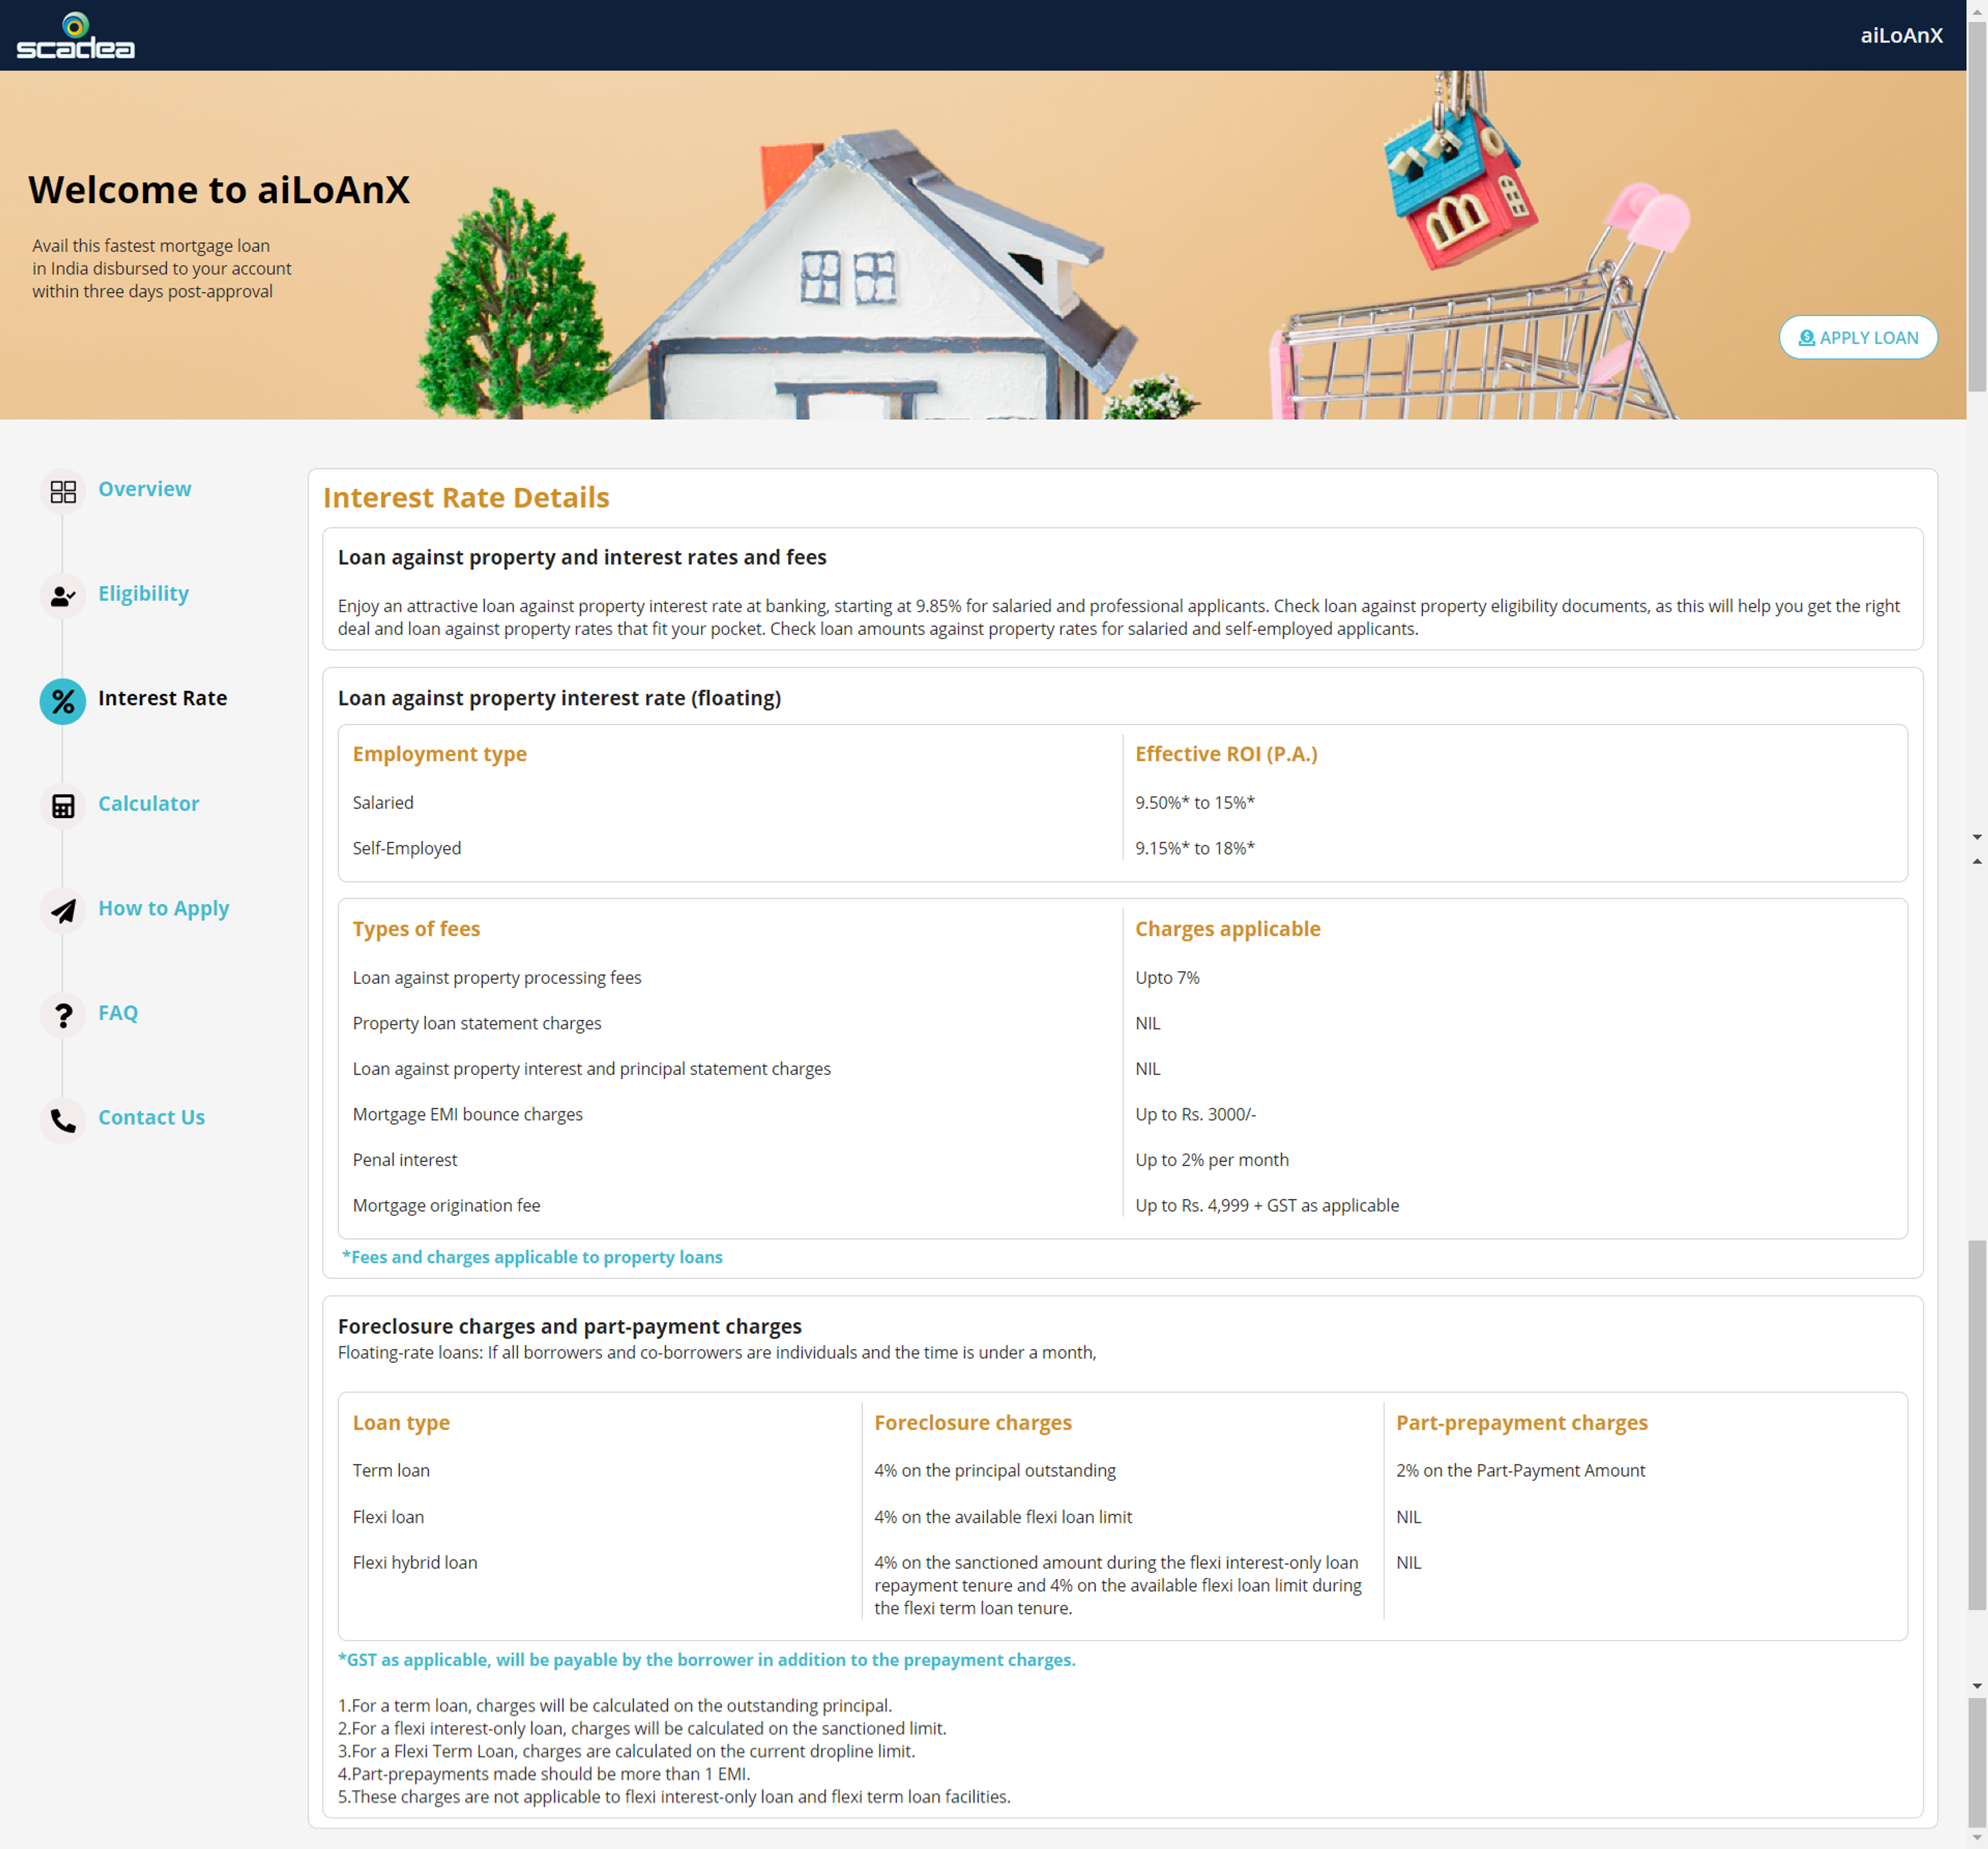
Task: Click the Effective ROI (P.A.) column header
Action: [x=1226, y=754]
